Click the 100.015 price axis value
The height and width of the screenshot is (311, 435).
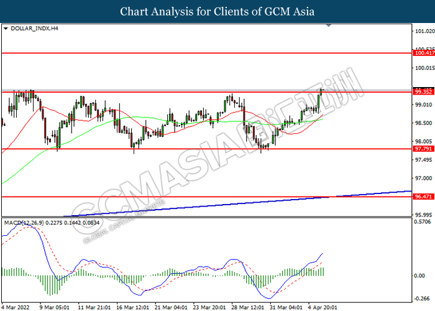point(424,68)
